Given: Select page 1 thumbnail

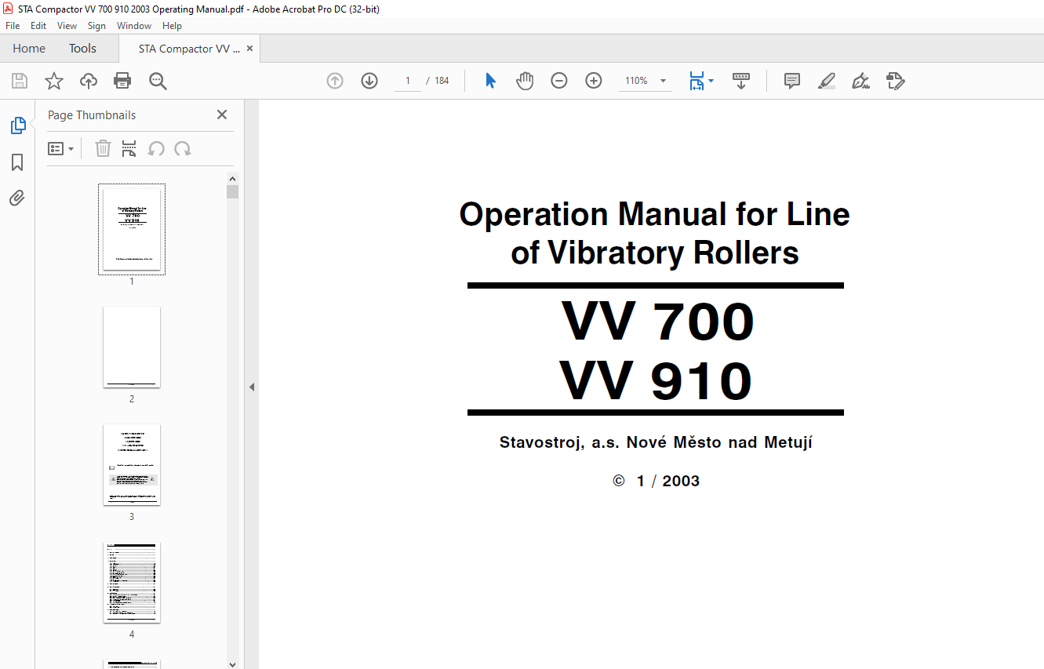Looking at the screenshot, I should [132, 229].
